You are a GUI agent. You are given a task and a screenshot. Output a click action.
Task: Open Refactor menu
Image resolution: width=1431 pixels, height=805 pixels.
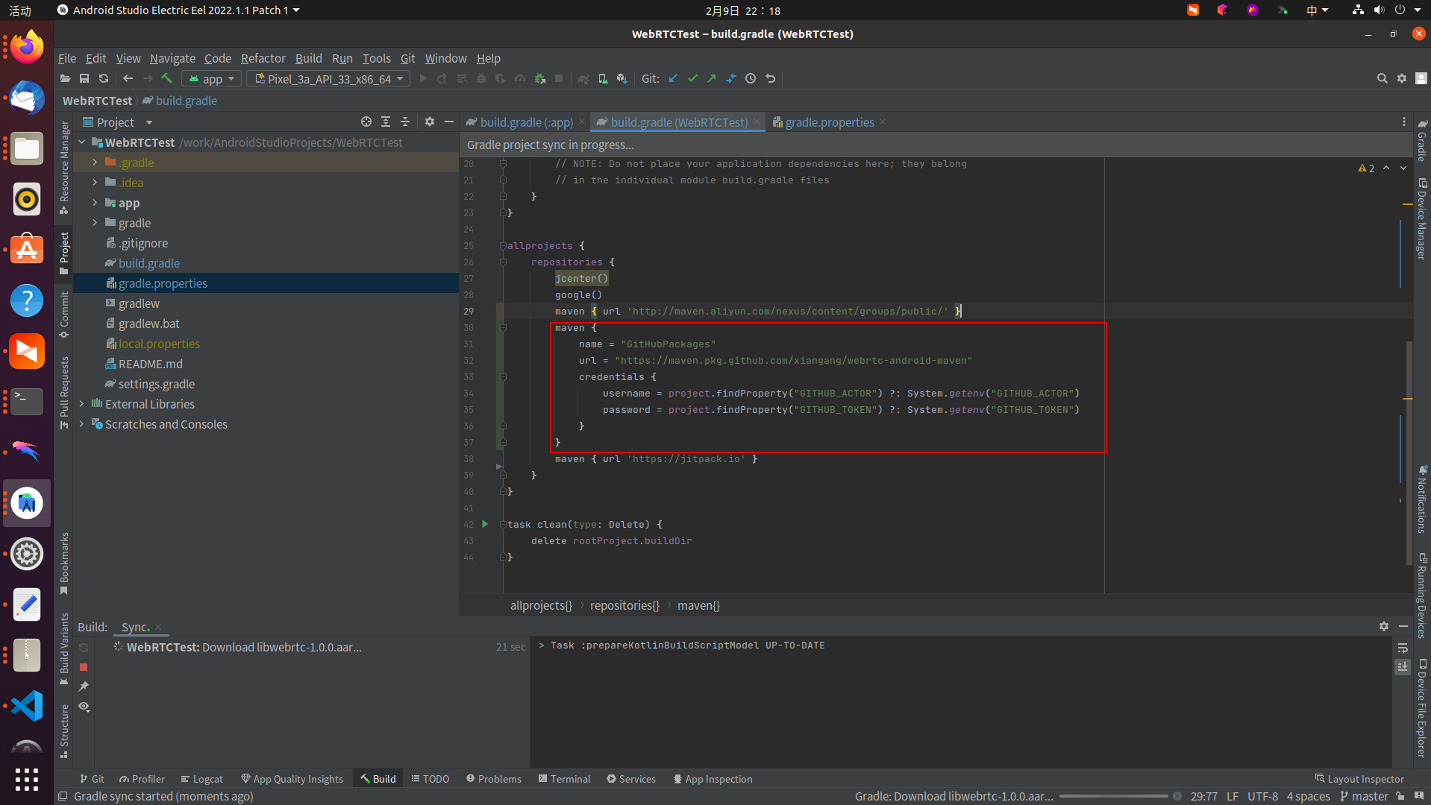tap(263, 58)
